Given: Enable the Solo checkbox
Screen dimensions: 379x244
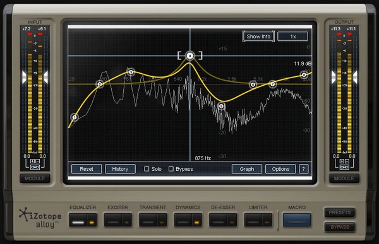Looking at the screenshot, I should [147, 169].
